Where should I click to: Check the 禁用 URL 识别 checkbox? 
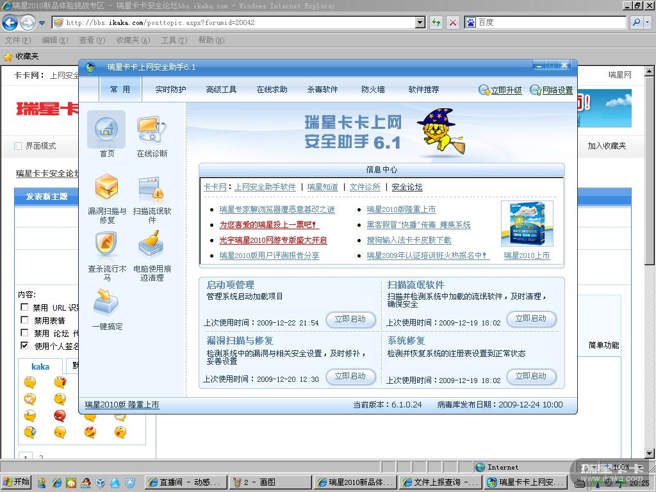tap(24, 307)
